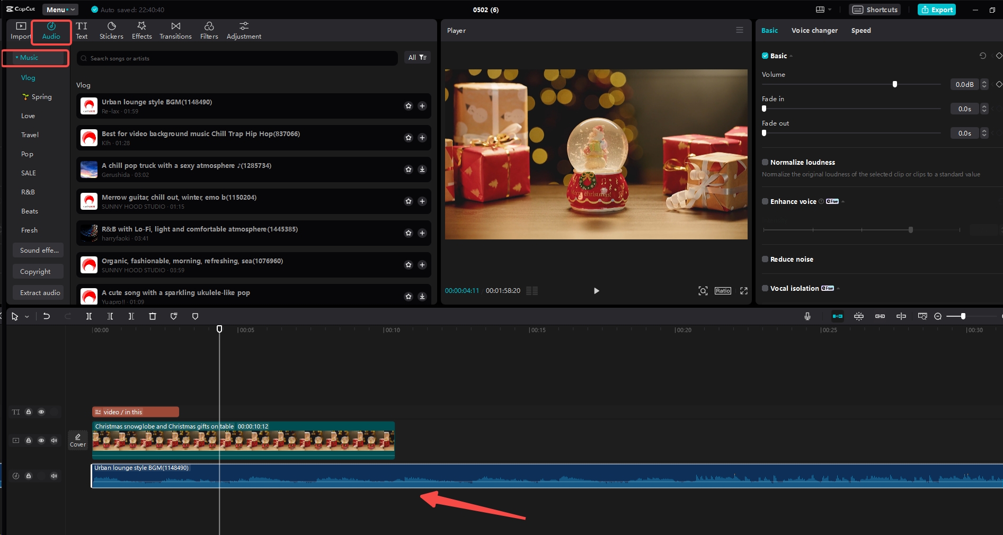
Task: Add the Merrow guitar track with its plus icon
Action: pyautogui.click(x=422, y=201)
